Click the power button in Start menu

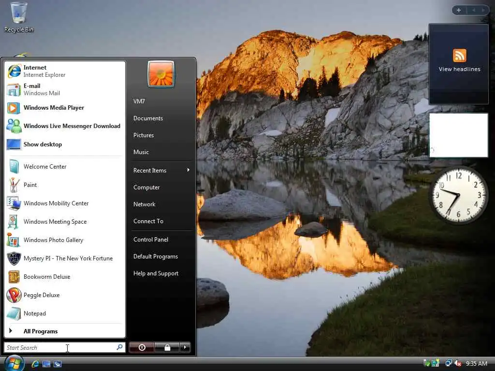point(142,347)
